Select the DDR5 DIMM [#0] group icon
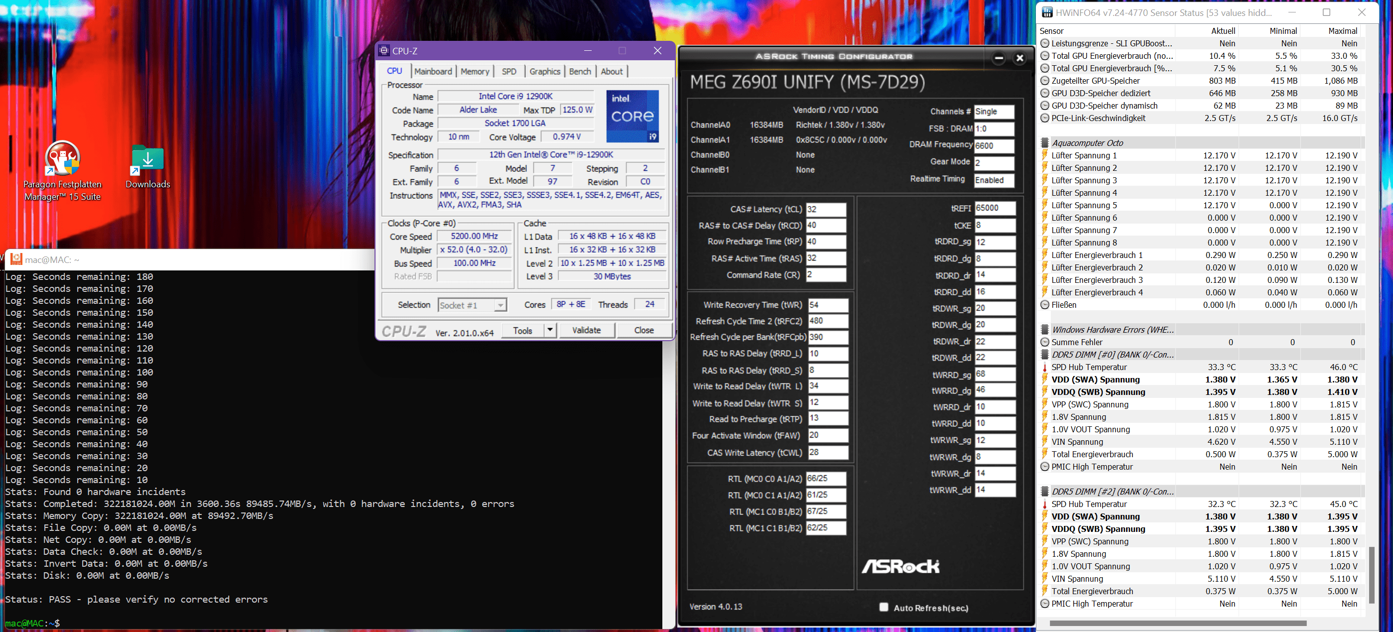Screen dimensions: 1393x632 [1045, 355]
